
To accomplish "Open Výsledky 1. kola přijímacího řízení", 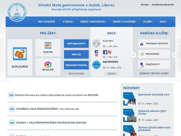I will click(x=51, y=123).
